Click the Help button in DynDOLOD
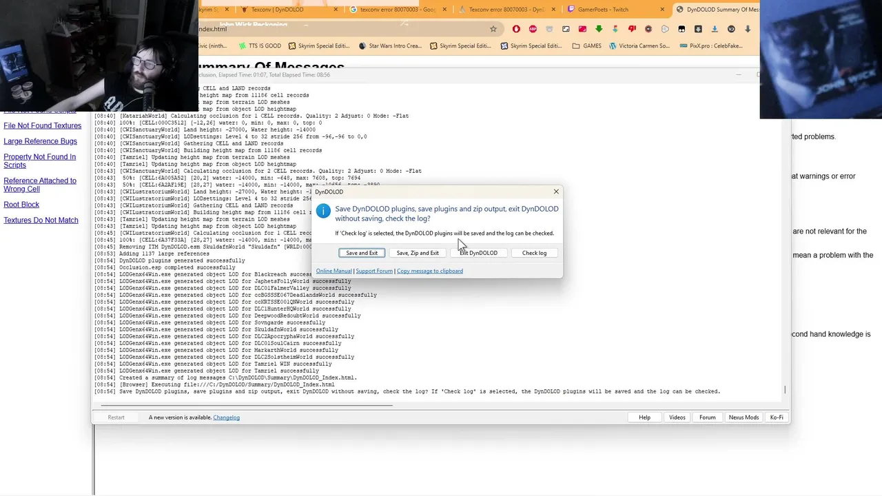Image resolution: width=882 pixels, height=496 pixels. click(644, 417)
